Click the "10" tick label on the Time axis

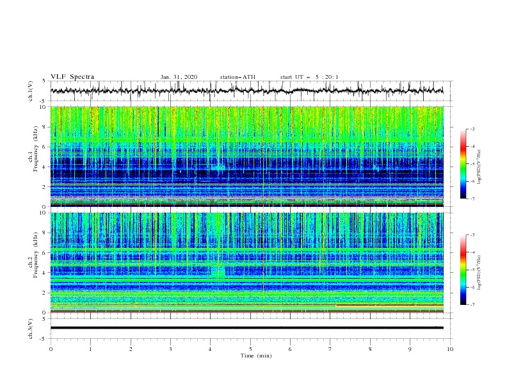[x=450, y=349]
